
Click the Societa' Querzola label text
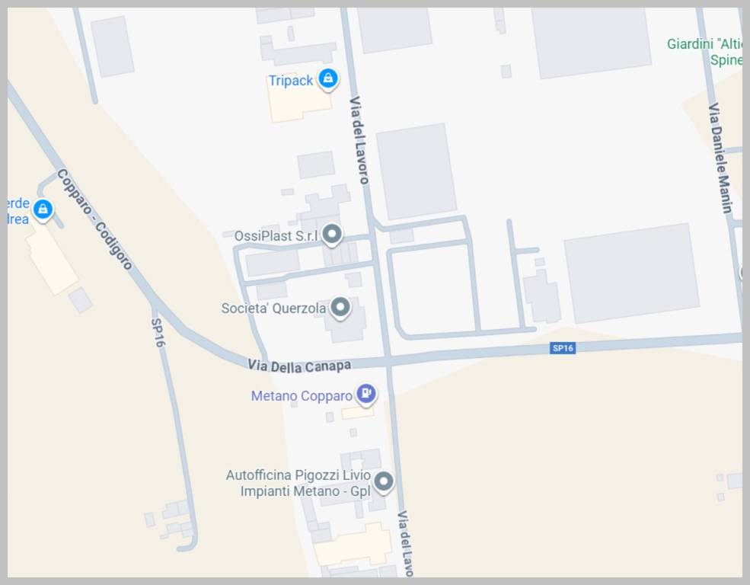click(x=273, y=308)
